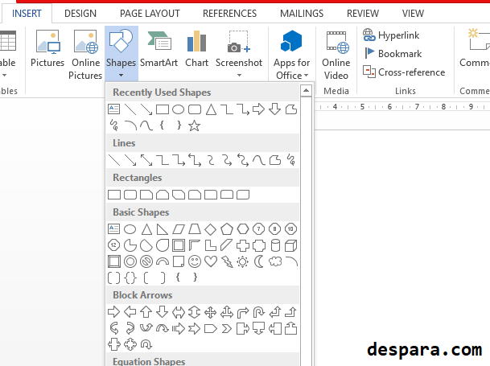This screenshot has height=366, width=490.
Task: Open the Pictures insert button
Action: tap(47, 49)
